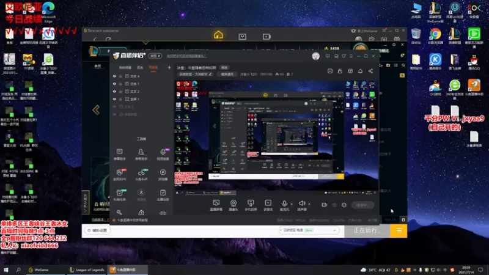The width and height of the screenshot is (489, 275).
Task: Open the WeGame video tab icon
Action: click(267, 37)
